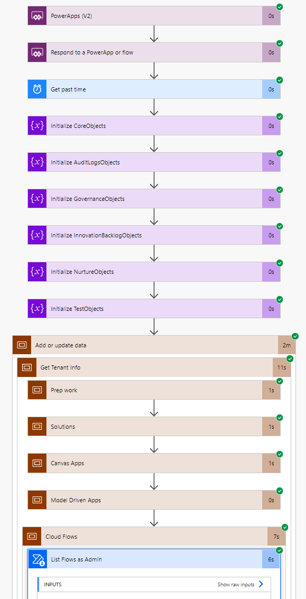Viewport: 306px width, 599px height.
Task: Click the scope icon on Add or update data
Action: 22,345
